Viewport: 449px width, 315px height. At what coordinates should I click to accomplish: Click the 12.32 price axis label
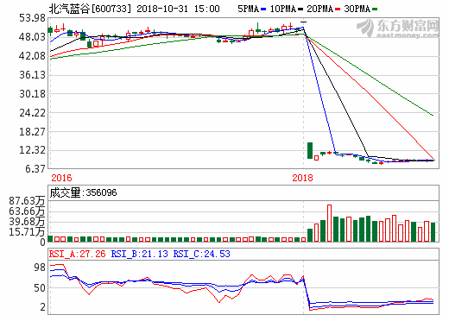click(32, 150)
